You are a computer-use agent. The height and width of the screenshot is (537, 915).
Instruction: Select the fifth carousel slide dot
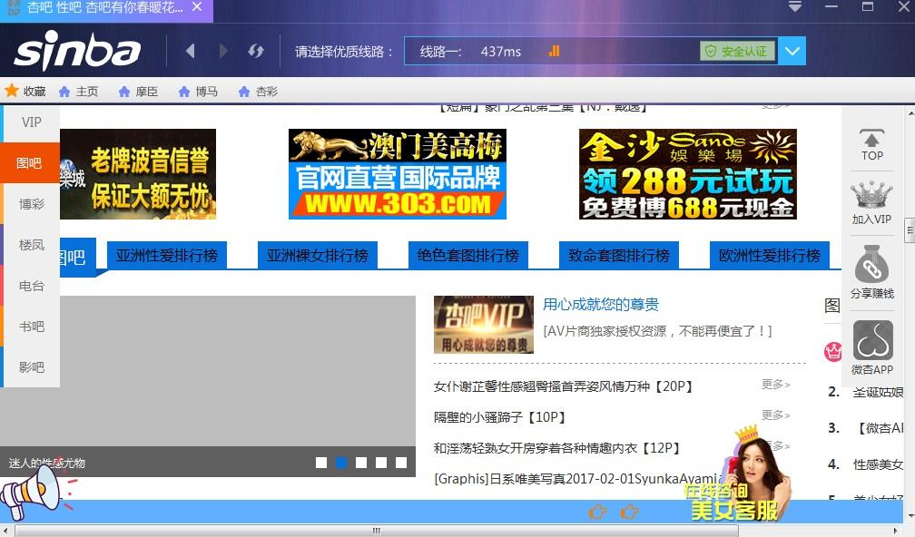401,463
